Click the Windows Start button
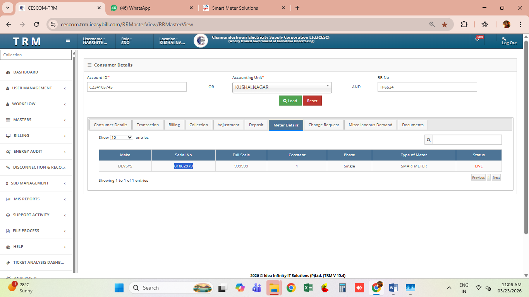This screenshot has height=297, width=529. coord(119,288)
